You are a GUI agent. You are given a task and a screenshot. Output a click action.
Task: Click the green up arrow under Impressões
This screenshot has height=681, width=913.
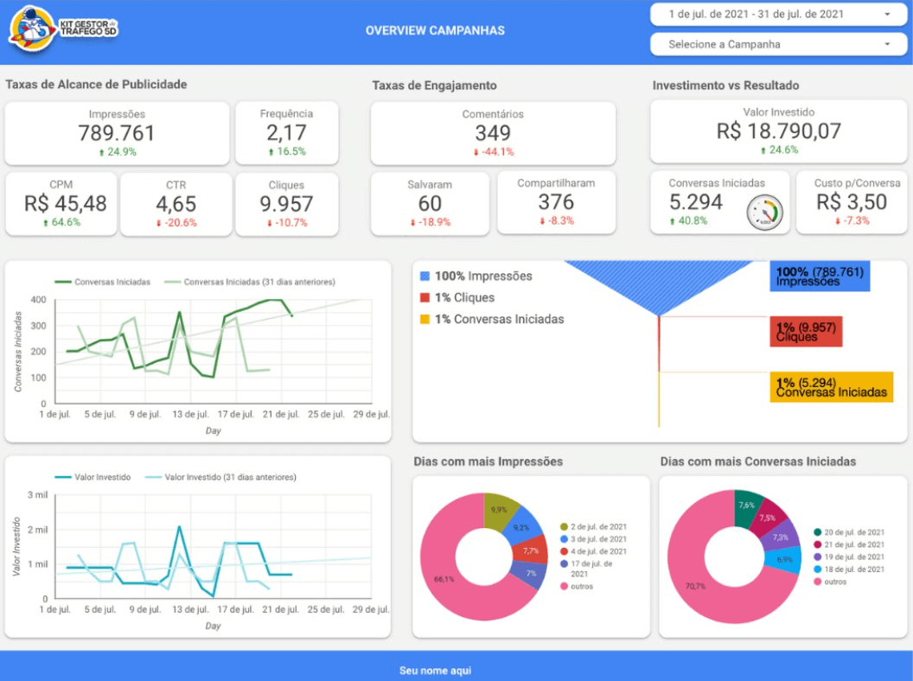pos(100,152)
